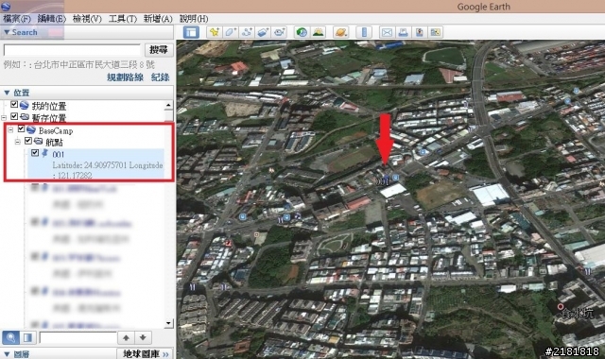Collapse the 暫存位置 tree node

pos(4,117)
